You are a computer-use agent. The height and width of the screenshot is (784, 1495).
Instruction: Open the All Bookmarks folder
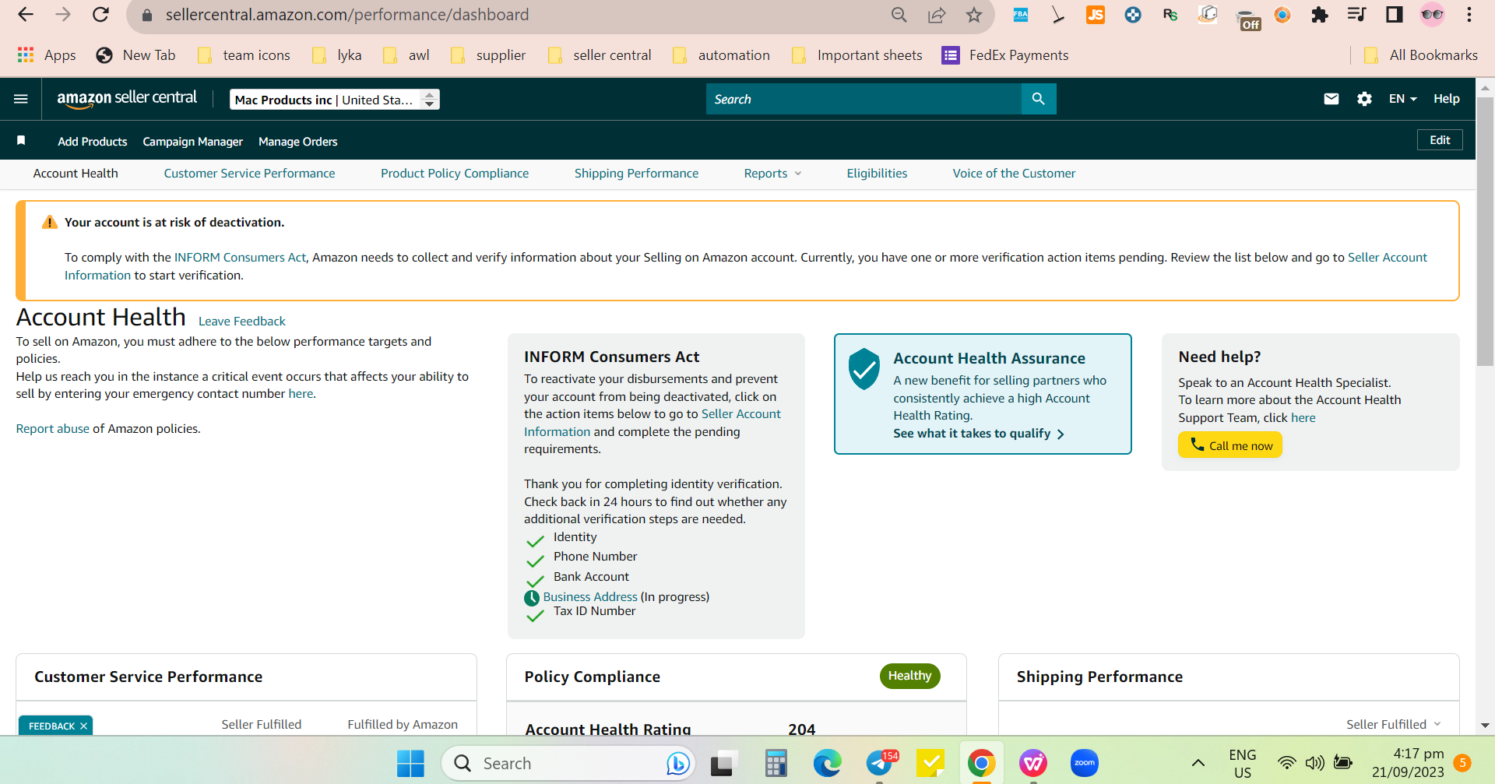tap(1421, 55)
